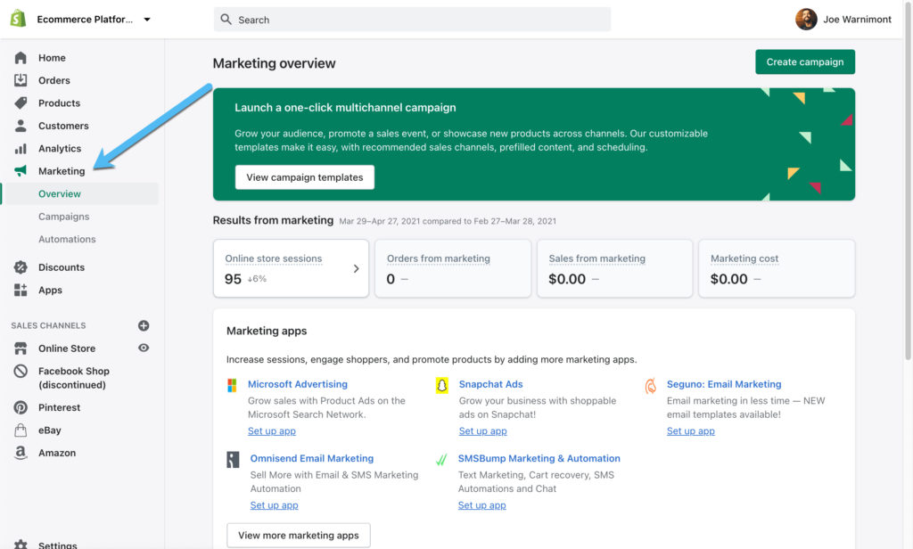
Task: Click the Marketing megaphone icon
Action: coord(21,170)
